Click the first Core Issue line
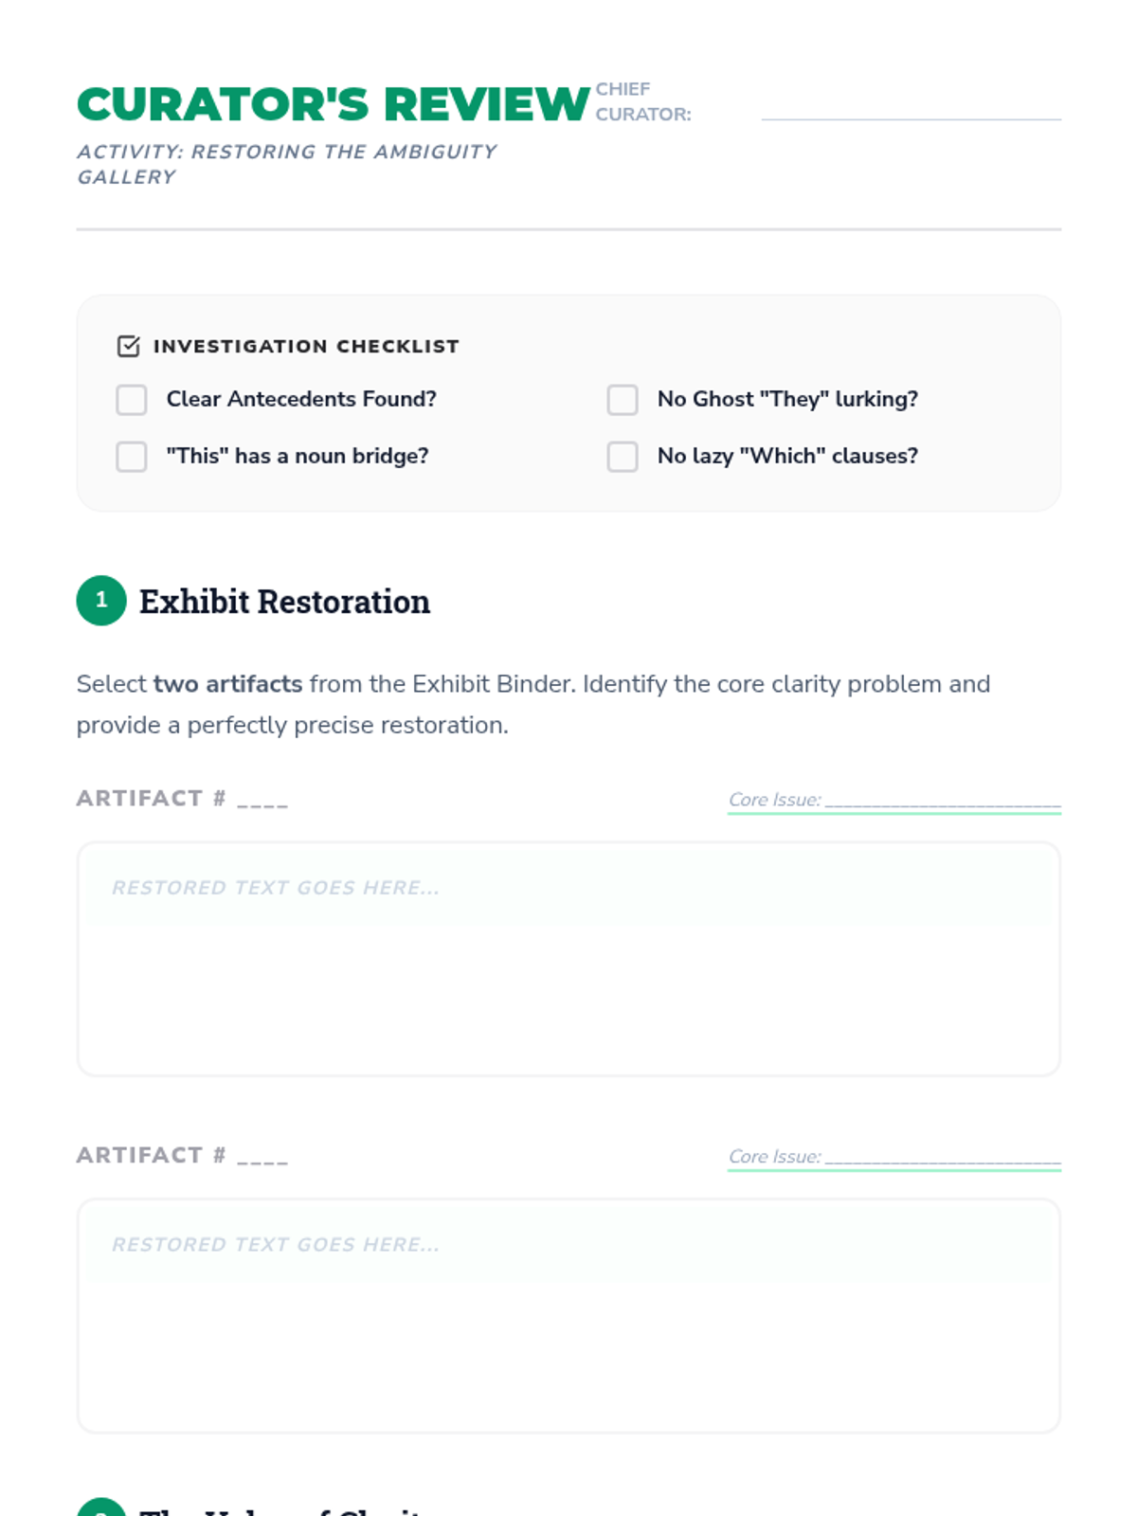Image resolution: width=1137 pixels, height=1516 pixels. point(943,802)
